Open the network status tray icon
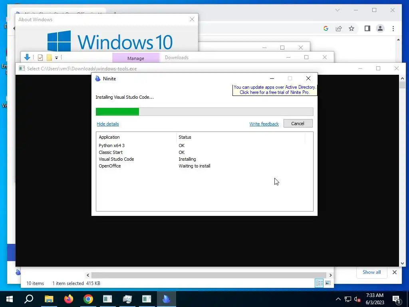Image resolution: width=409 pixels, height=307 pixels. click(x=348, y=299)
